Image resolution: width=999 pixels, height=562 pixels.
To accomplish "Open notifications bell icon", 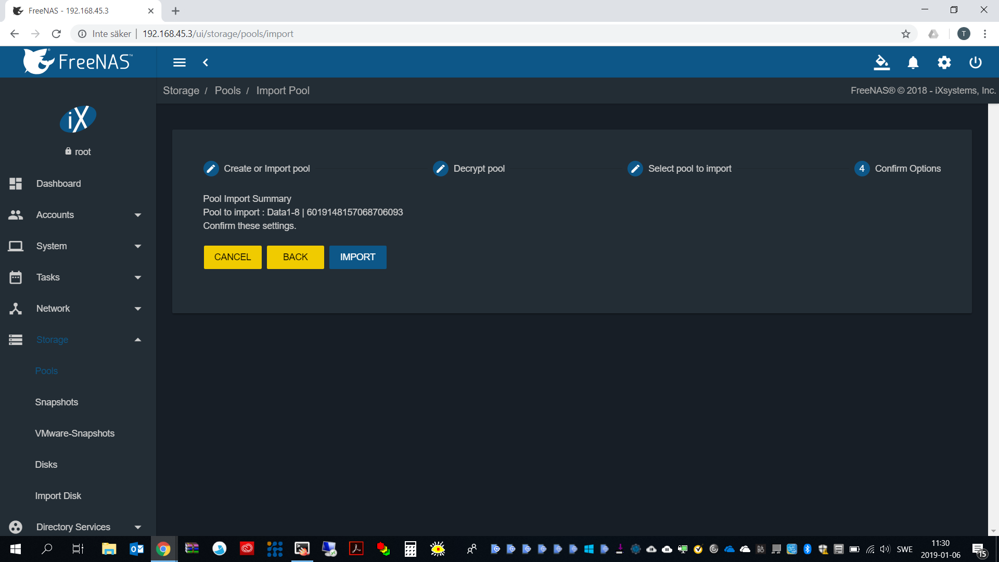I will [913, 62].
